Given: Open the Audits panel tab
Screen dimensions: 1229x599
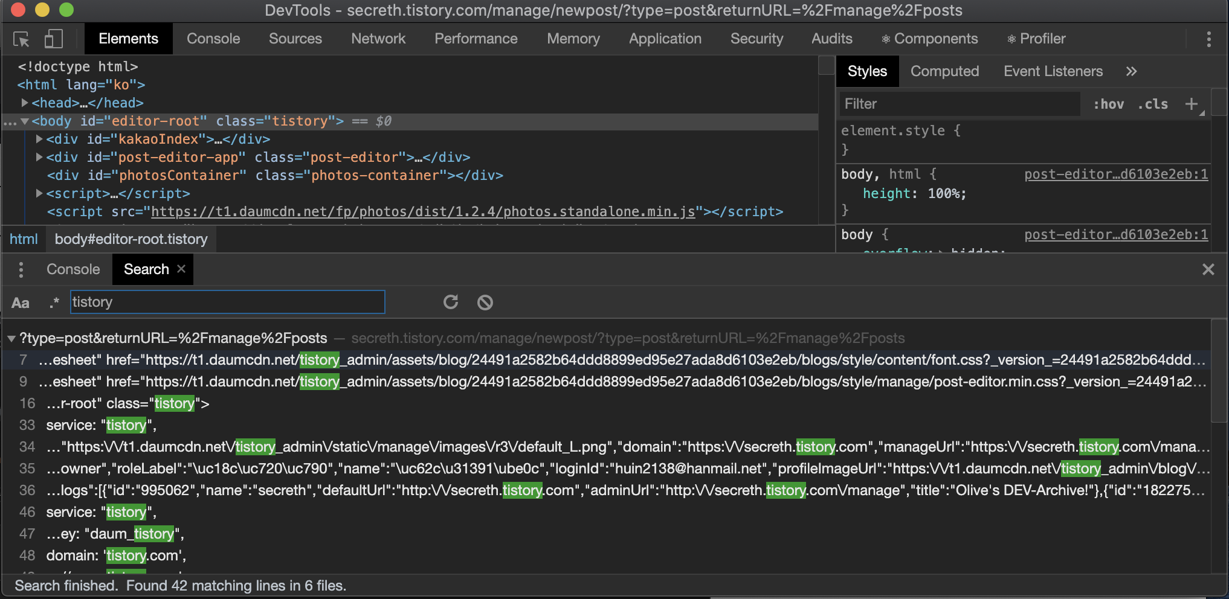Looking at the screenshot, I should 832,39.
